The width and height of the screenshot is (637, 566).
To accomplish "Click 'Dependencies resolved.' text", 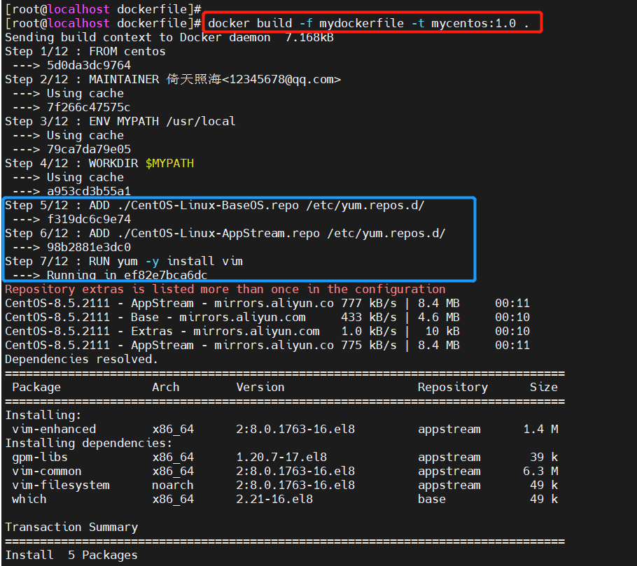I will 81,360.
